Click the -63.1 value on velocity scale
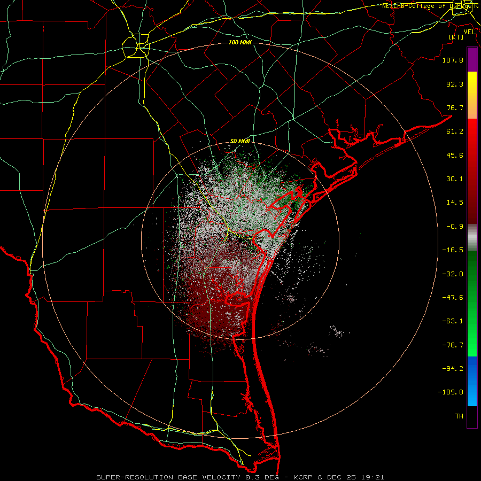481x481 pixels. point(453,321)
